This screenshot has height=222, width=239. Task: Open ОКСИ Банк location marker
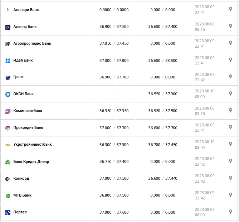point(230,93)
